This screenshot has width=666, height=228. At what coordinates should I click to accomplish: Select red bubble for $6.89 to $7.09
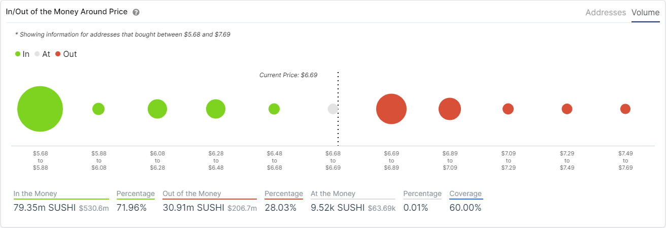coord(450,109)
